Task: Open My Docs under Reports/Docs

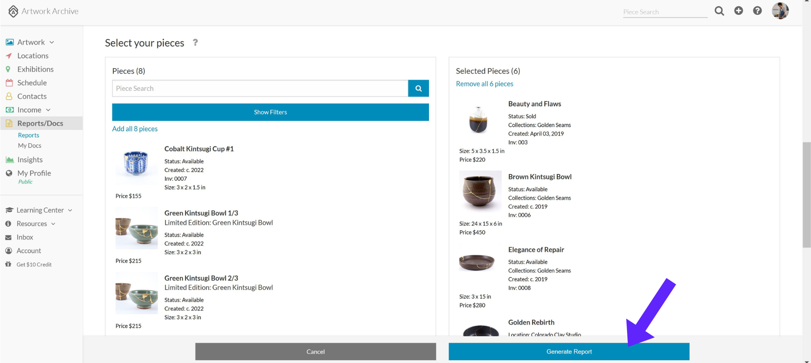Action: pyautogui.click(x=29, y=145)
